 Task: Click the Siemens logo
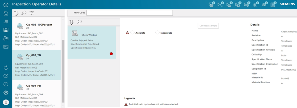pos(288,4)
